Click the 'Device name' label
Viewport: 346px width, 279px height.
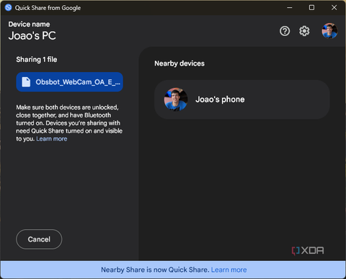[29, 25]
